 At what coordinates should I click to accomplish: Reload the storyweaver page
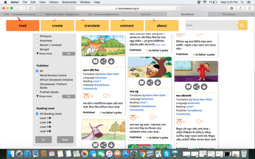coord(177,8)
